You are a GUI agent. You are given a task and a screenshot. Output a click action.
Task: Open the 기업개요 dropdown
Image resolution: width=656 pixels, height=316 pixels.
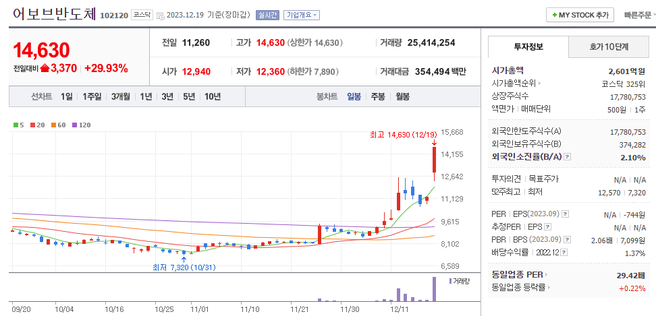302,15
